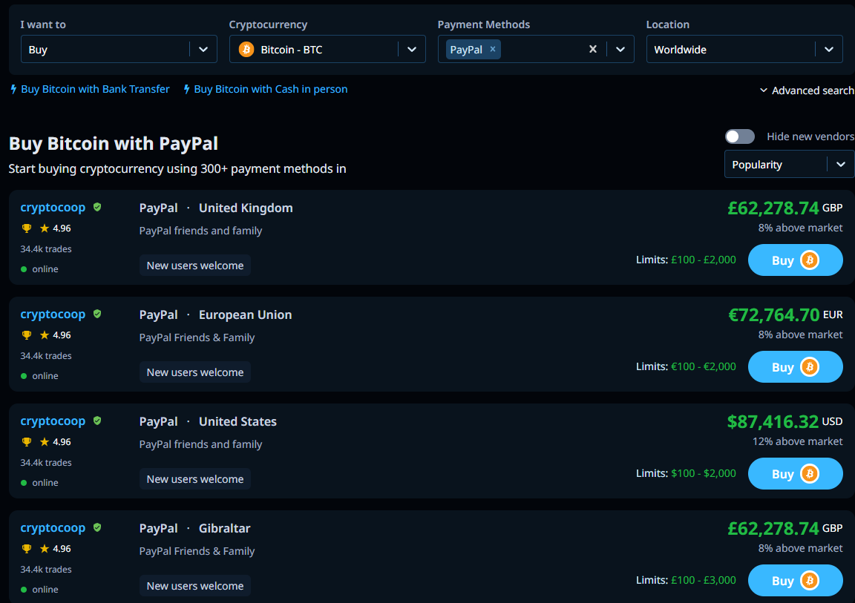
Task: Click Bitcoin coin icon on United States Buy button
Action: 810,474
